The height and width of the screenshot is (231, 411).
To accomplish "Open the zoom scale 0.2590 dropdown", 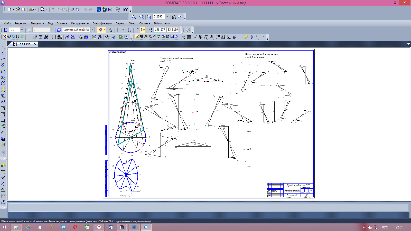I will point(167,16).
